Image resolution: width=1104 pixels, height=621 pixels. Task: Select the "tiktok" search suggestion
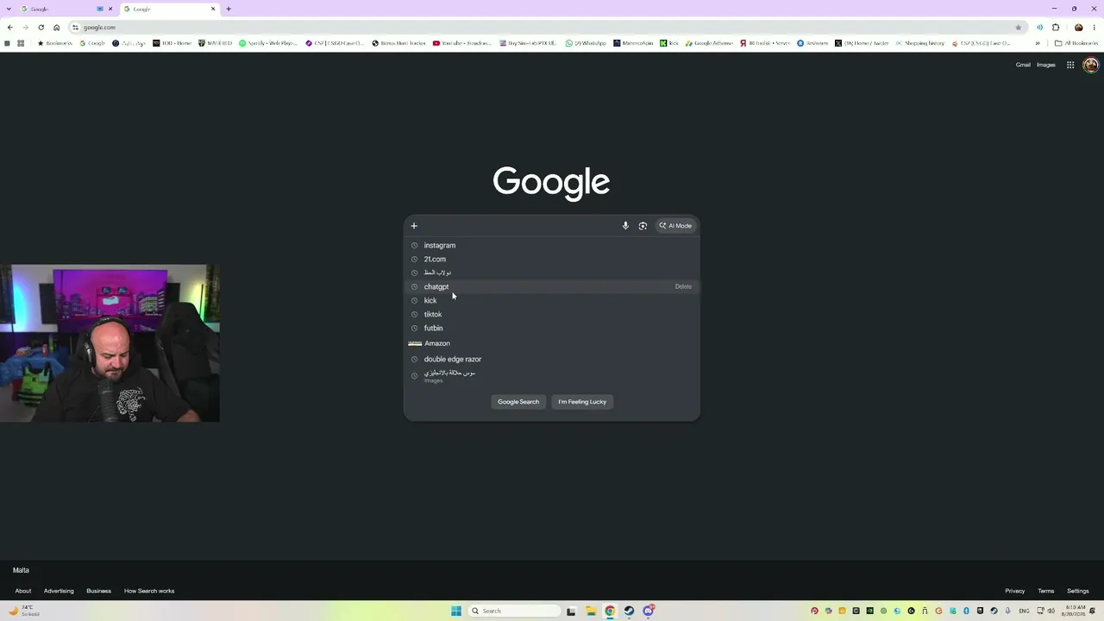tap(552, 314)
